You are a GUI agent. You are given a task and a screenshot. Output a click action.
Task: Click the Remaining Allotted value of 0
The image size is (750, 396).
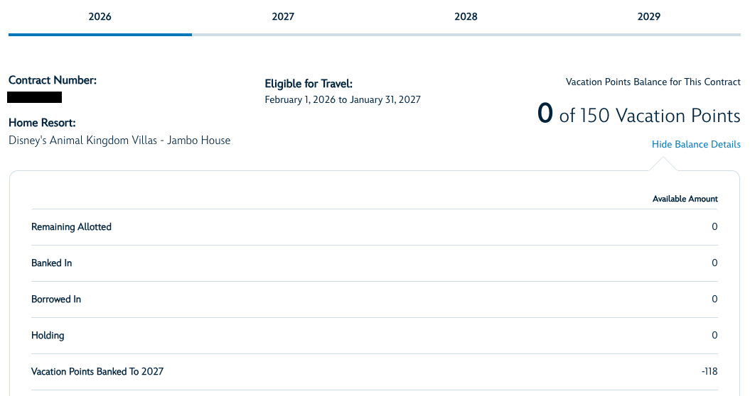pyautogui.click(x=714, y=227)
